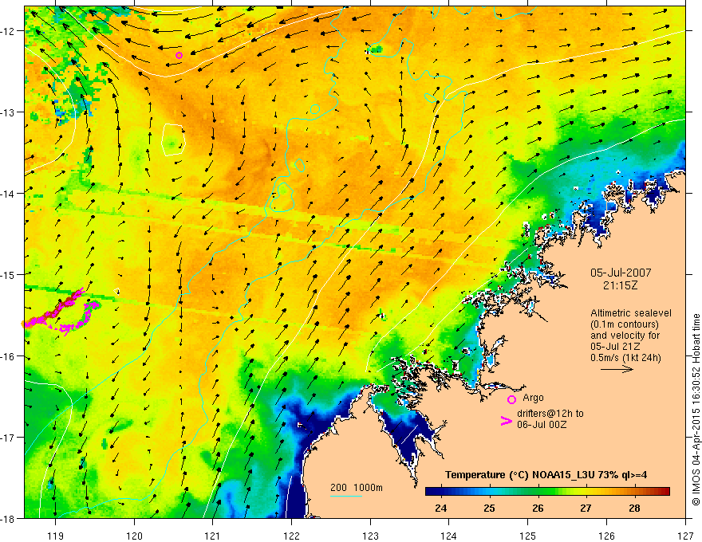Click the '(0.1m contours)' text
The width and height of the screenshot is (702, 542).
(x=625, y=324)
